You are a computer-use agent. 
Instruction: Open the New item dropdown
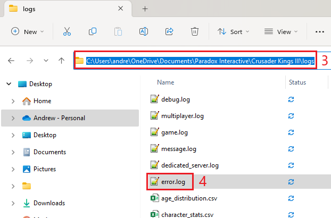27,31
